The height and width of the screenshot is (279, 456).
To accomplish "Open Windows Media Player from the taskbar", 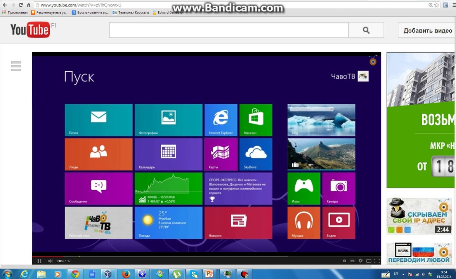I will coord(58,274).
